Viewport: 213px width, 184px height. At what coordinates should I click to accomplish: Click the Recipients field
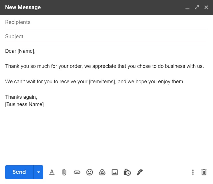coord(106,22)
